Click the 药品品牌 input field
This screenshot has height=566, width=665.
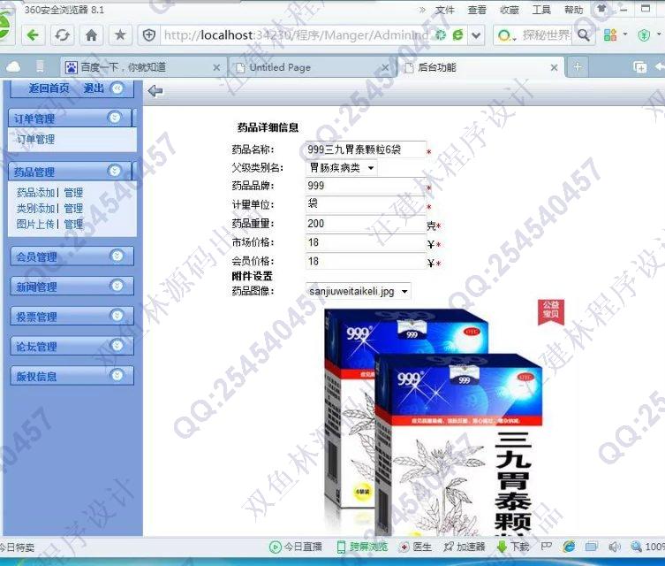(366, 186)
